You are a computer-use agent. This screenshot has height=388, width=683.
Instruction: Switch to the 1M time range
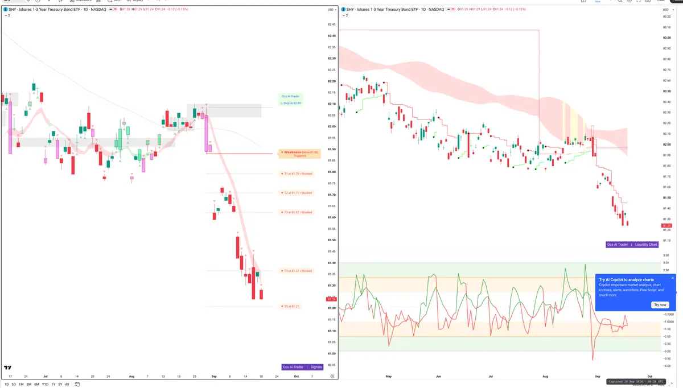click(21, 385)
